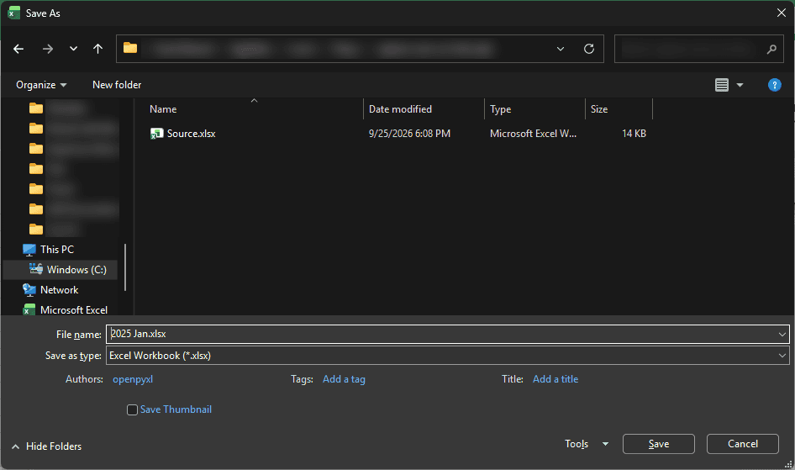Go back to the previous folder
The image size is (795, 470).
pos(18,49)
